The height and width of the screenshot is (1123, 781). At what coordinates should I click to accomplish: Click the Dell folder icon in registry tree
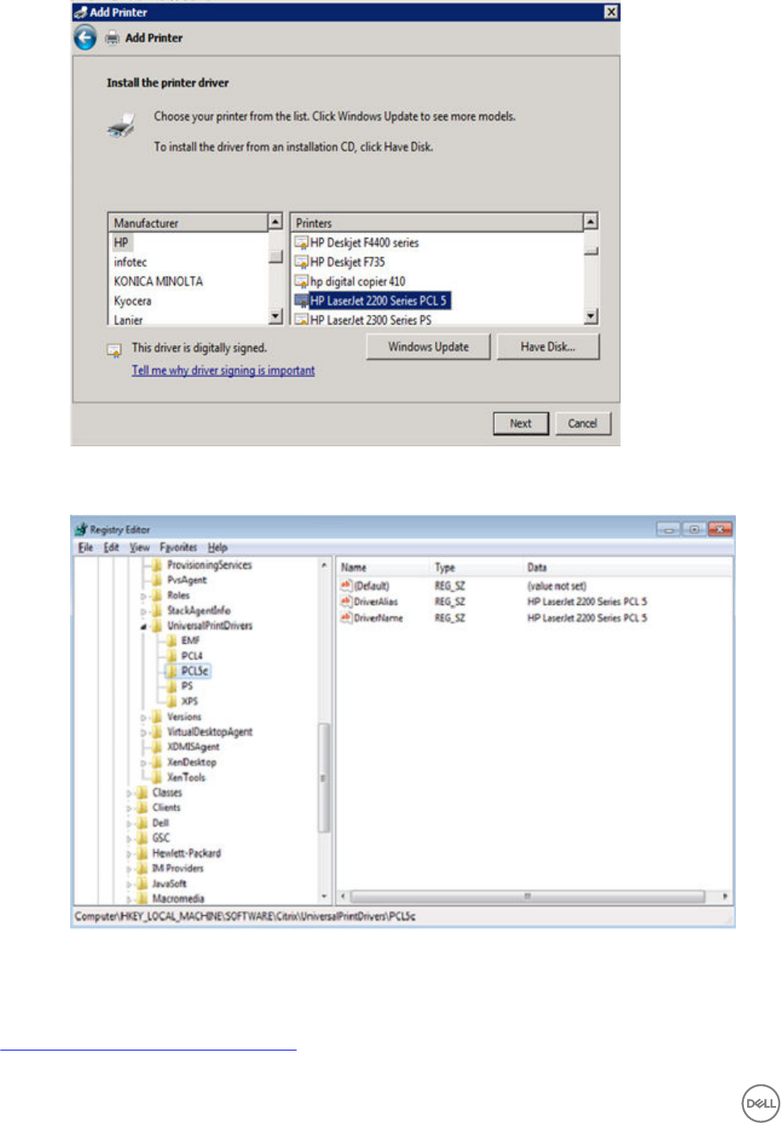[143, 823]
